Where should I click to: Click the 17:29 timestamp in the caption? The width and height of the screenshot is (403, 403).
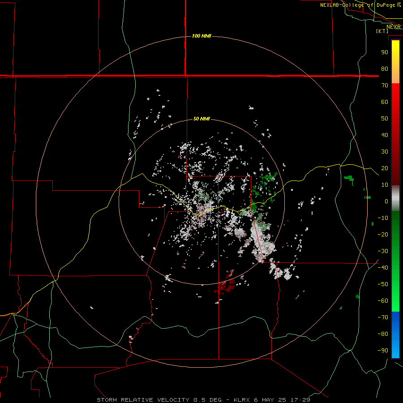(x=300, y=400)
